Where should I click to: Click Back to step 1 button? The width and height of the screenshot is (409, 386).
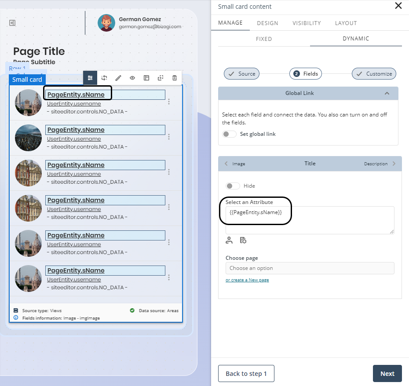point(246,374)
